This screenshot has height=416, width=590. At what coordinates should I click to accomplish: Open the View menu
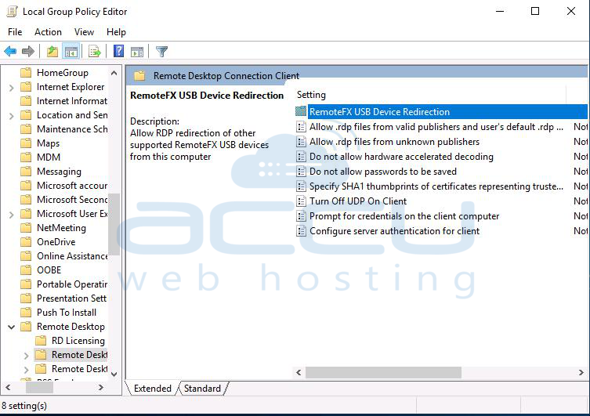pos(85,32)
